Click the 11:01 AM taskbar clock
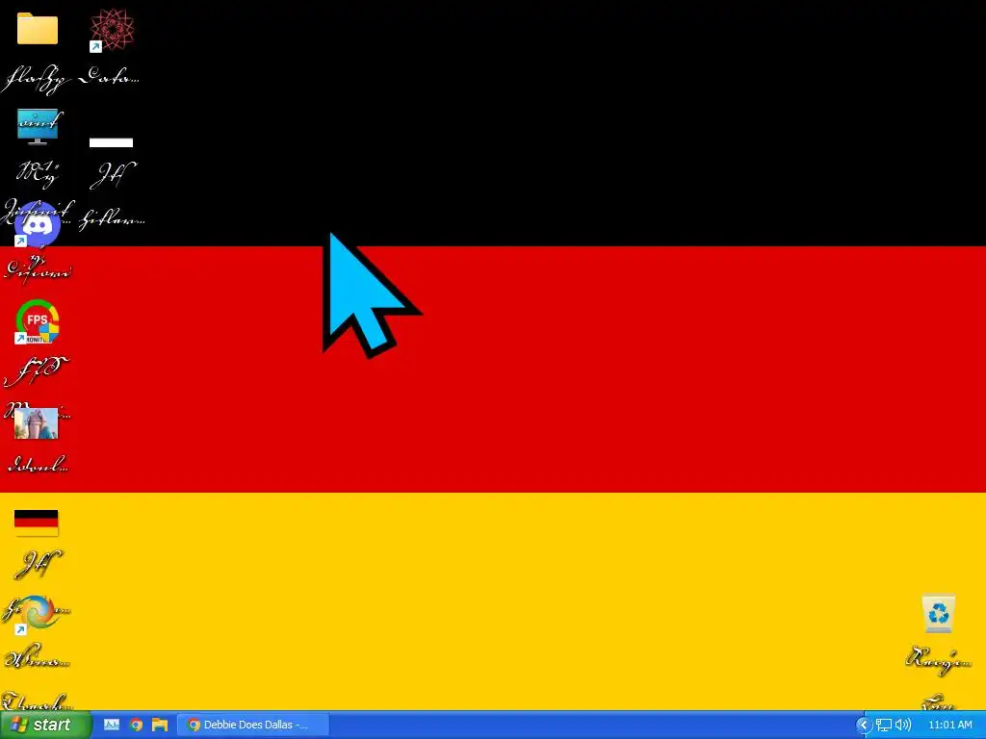The height and width of the screenshot is (739, 986). click(x=950, y=725)
